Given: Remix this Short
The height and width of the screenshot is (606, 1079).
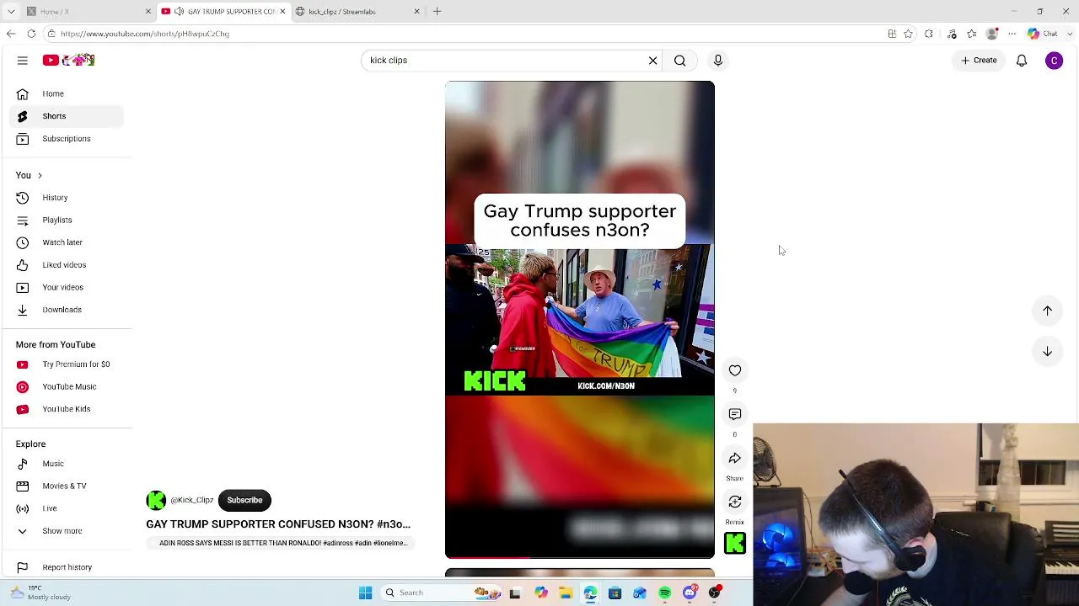Looking at the screenshot, I should 735,502.
